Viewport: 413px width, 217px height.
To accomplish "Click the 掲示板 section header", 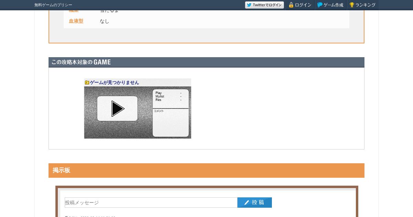I will [x=206, y=170].
